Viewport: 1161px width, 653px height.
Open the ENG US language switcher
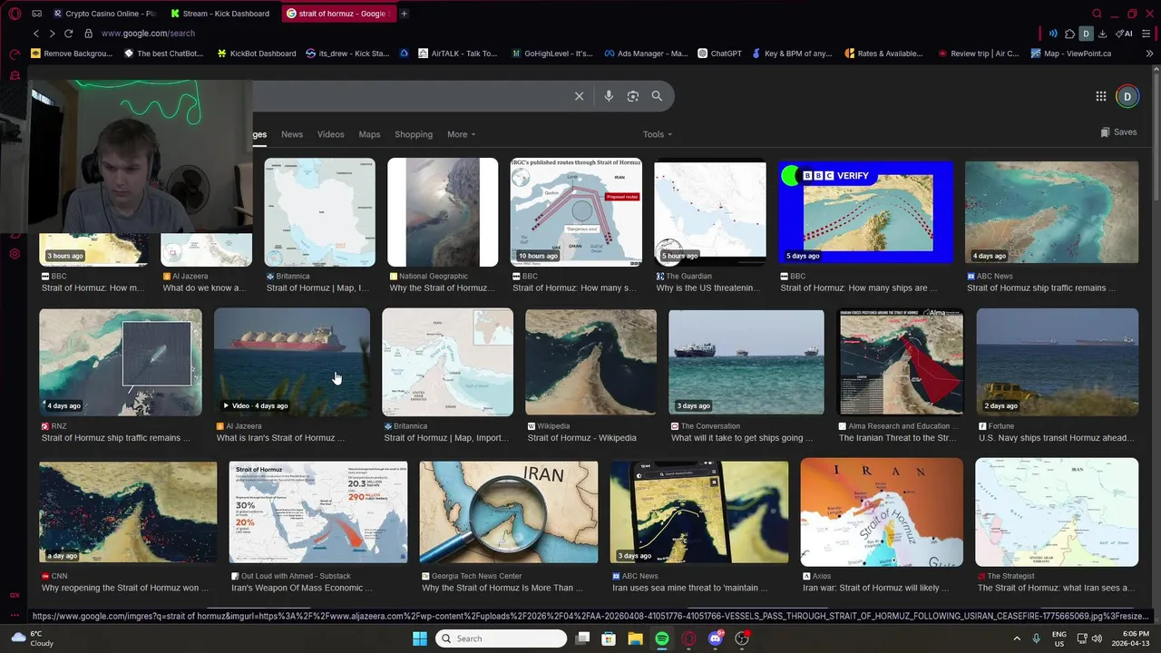pos(1059,638)
